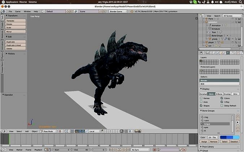The height and width of the screenshot is (152, 244).
Task: Open the Local orientation dropdown
Action: coord(95,131)
